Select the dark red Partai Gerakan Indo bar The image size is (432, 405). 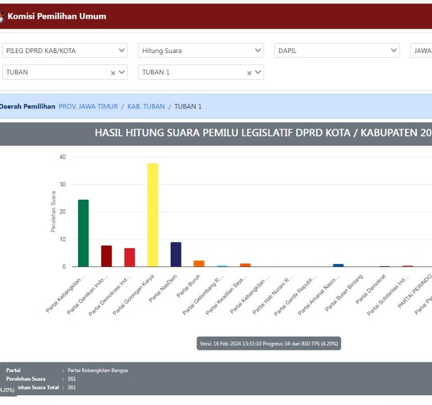click(106, 256)
